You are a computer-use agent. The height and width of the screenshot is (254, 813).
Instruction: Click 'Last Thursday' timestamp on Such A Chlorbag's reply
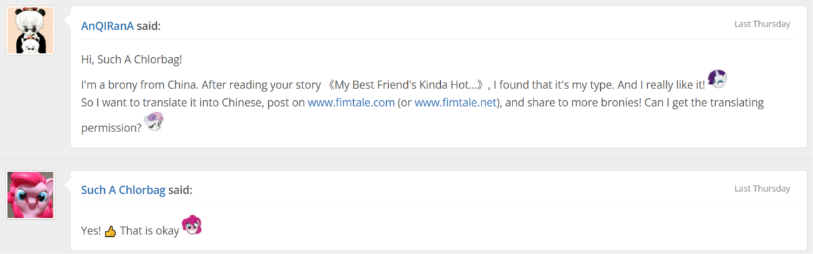762,189
